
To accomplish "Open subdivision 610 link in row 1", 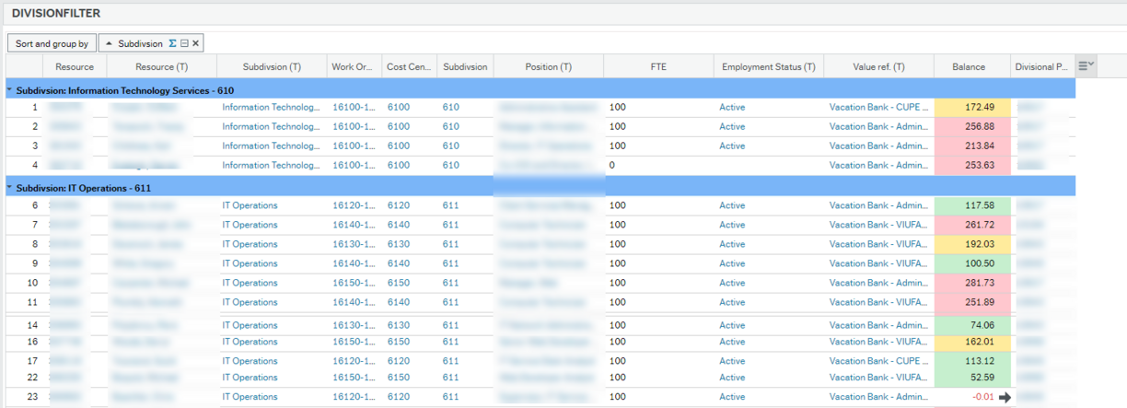I will coord(451,108).
